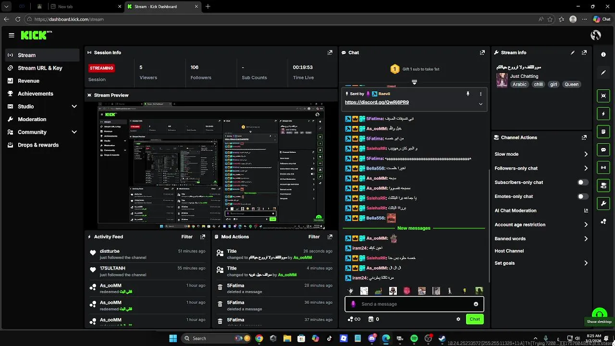Pop out the Channel Actions panel

tap(584, 137)
